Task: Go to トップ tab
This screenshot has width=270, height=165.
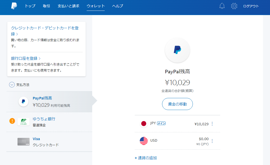Action: point(30,6)
